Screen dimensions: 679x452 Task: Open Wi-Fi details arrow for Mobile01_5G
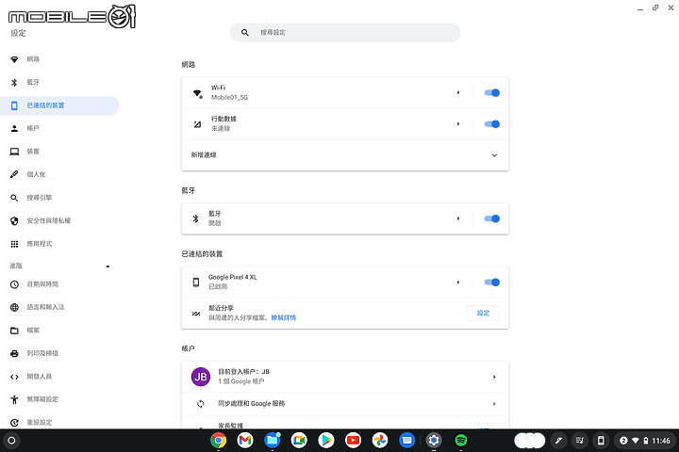tap(458, 92)
